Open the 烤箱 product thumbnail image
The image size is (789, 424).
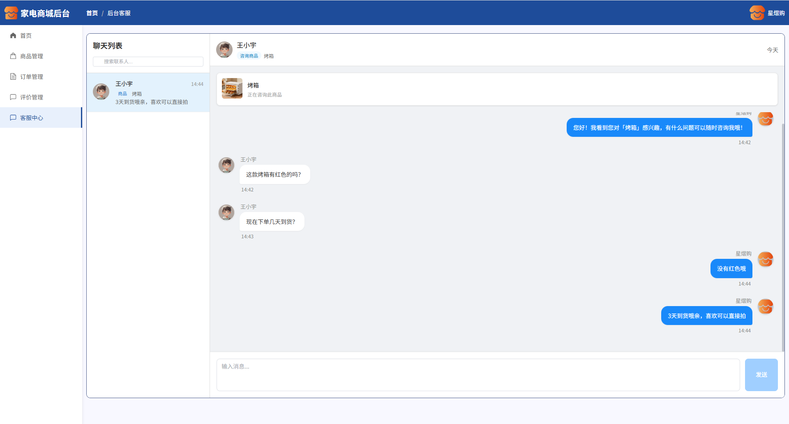(x=232, y=89)
